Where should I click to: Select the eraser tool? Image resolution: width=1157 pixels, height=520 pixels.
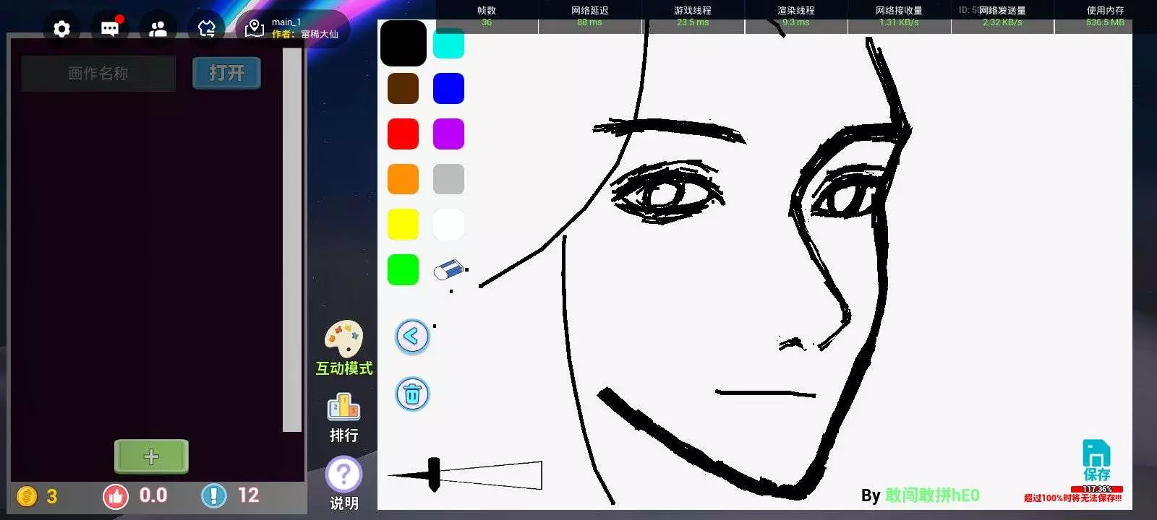coord(449,270)
